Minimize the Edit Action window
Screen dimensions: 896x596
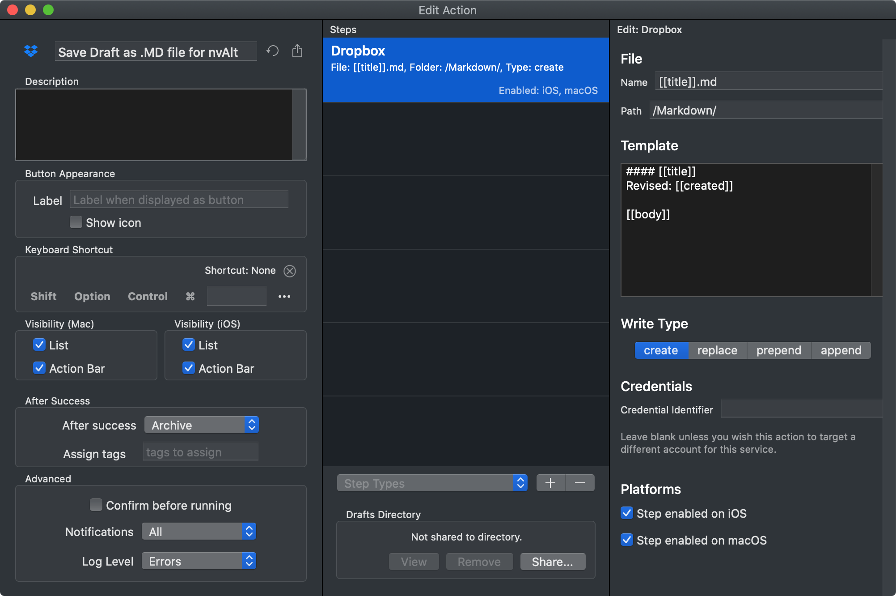30,10
